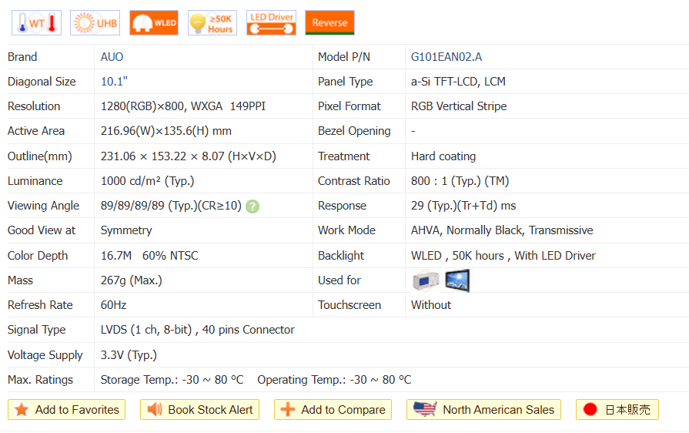Open the G101EAN02.A model number link

[447, 57]
